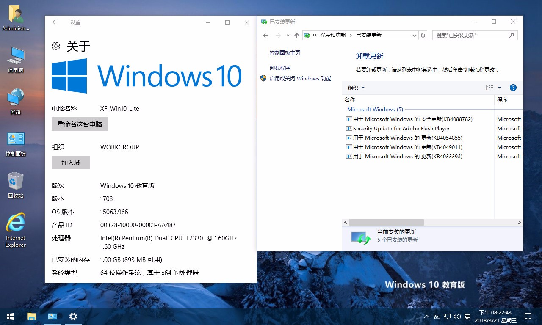This screenshot has height=325, width=542.
Task: Switch input language indicator 英
Action: (467, 317)
